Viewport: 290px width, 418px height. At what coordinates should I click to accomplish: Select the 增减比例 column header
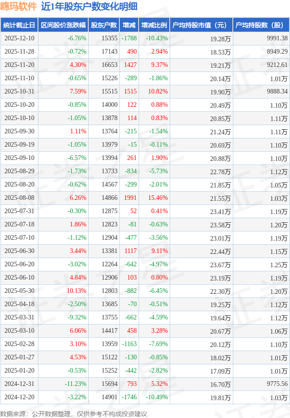(154, 25)
